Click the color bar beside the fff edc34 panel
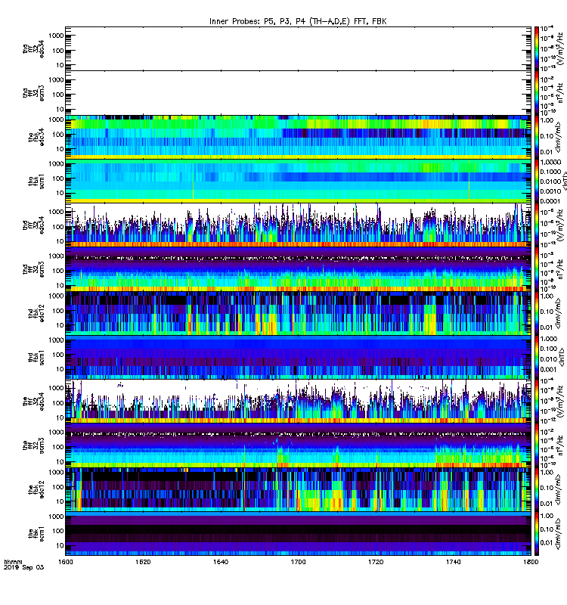This screenshot has width=567, height=605. pyautogui.click(x=537, y=402)
